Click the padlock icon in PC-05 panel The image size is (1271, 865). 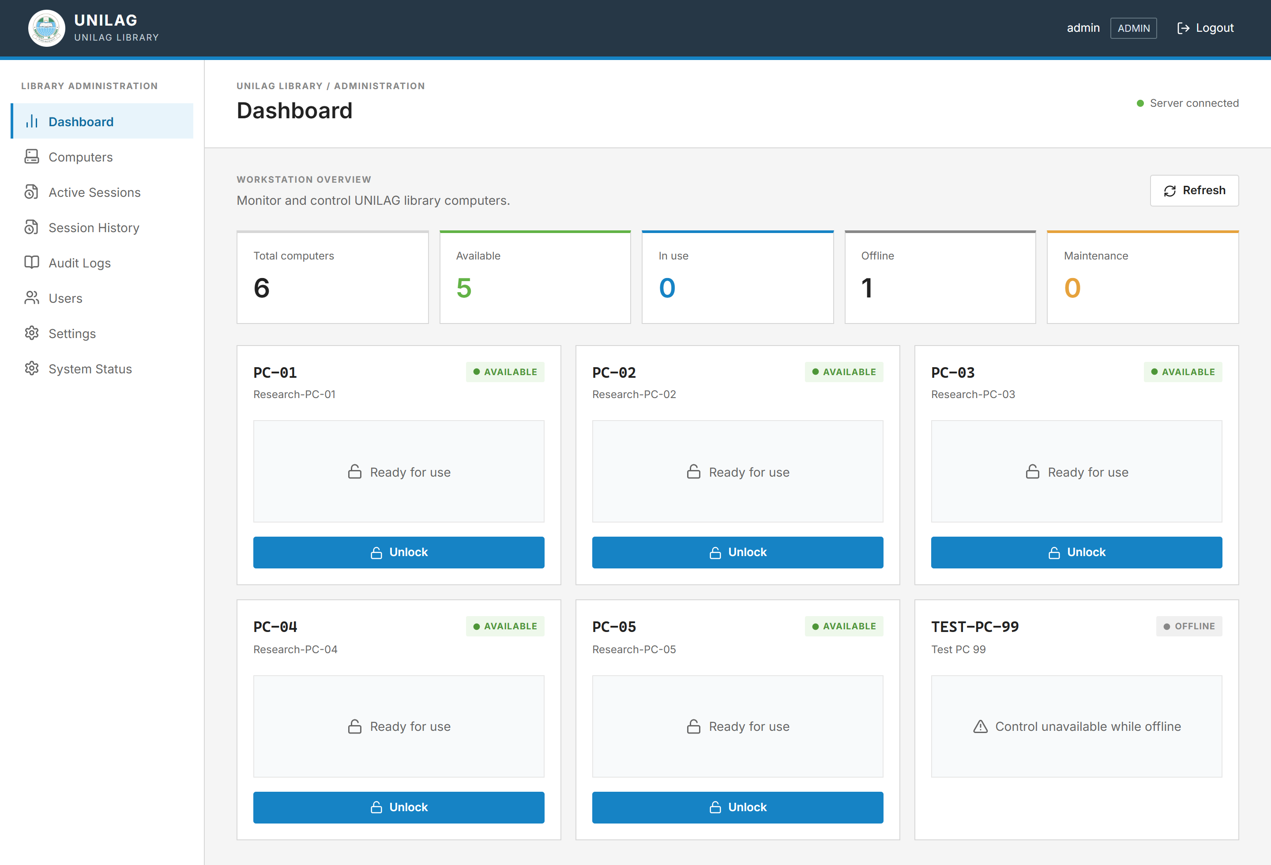click(x=693, y=727)
